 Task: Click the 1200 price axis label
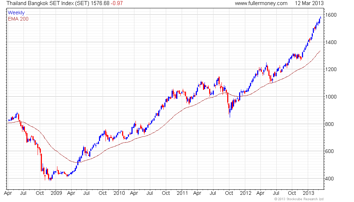tap(331, 69)
